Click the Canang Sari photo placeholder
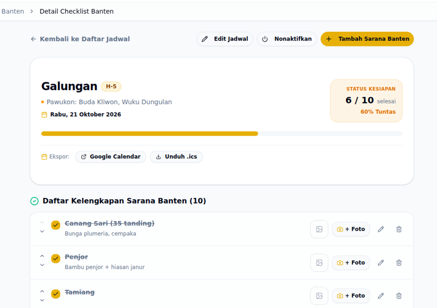The height and width of the screenshot is (308, 437). point(319,229)
